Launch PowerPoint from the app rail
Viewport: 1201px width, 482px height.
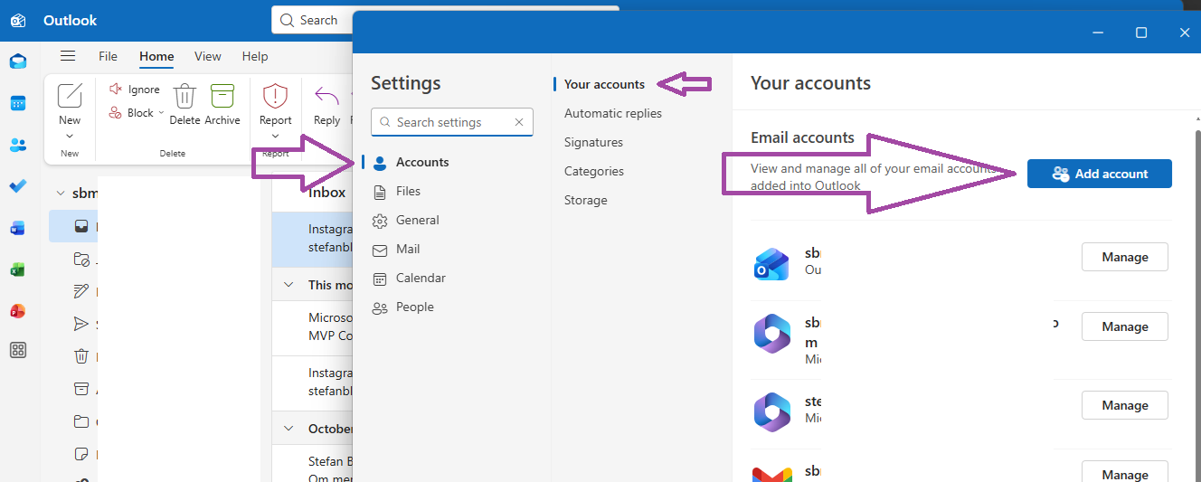18,311
